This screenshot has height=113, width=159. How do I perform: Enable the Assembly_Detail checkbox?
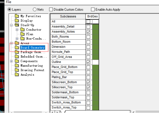pos(88,27)
